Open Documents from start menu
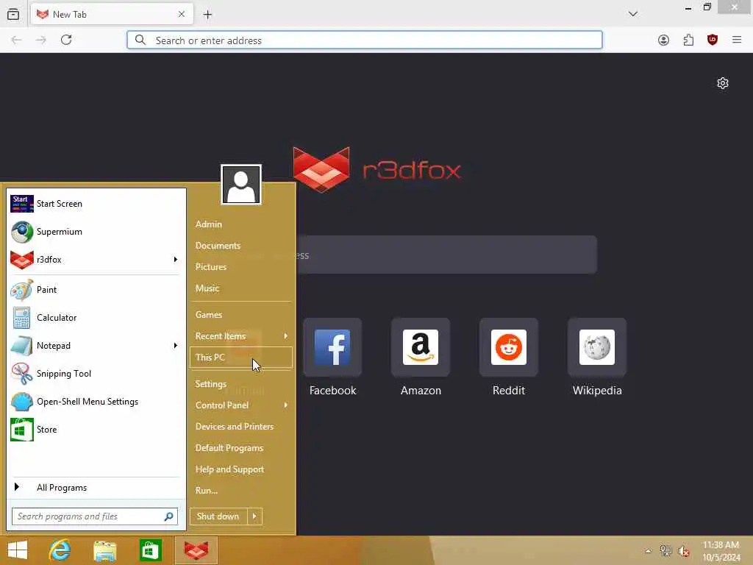753x565 pixels. [x=240, y=246]
